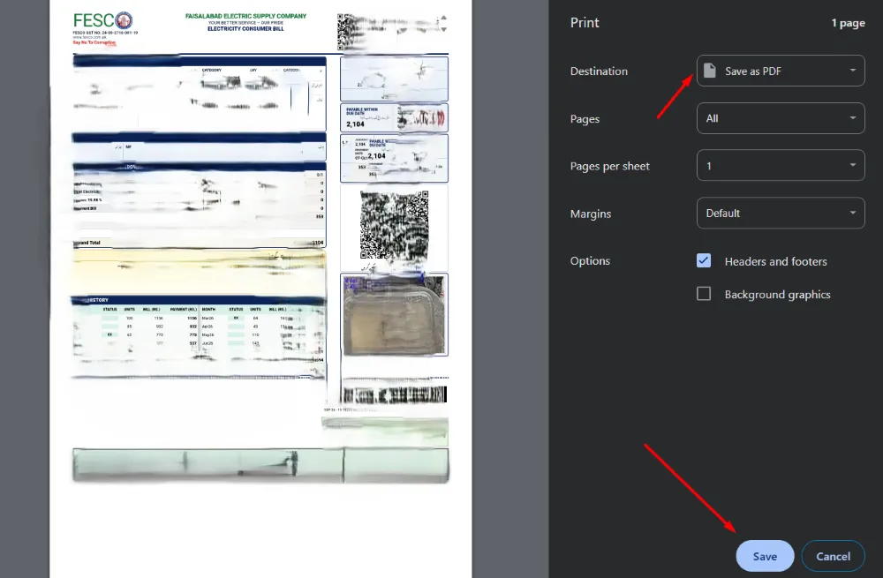The width and height of the screenshot is (883, 578).
Task: Click the "Margins" label
Action: pos(591,214)
